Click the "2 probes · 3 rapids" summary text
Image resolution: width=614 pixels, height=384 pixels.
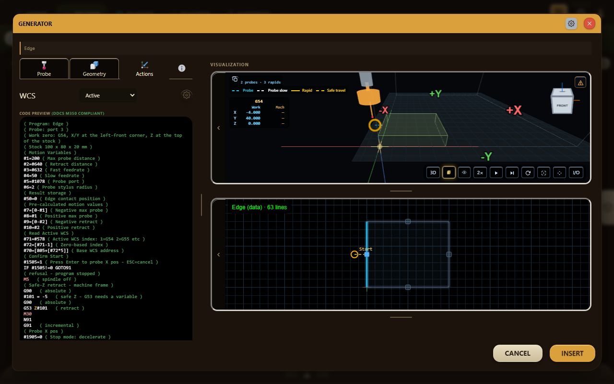click(x=260, y=82)
